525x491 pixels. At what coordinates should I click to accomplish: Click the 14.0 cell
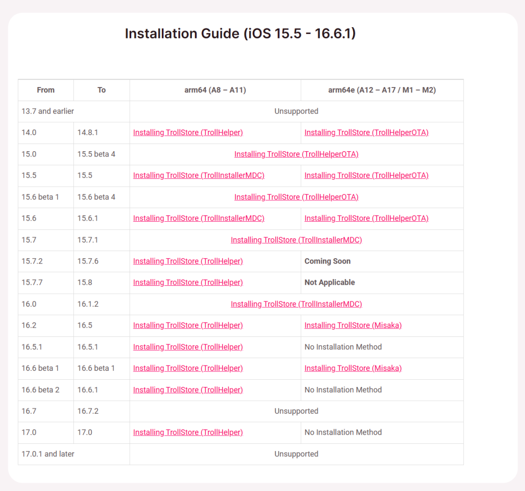coord(46,133)
